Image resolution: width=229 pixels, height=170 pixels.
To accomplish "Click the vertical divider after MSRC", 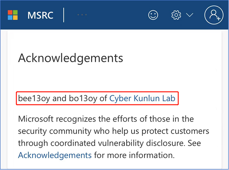I will 64,15.
